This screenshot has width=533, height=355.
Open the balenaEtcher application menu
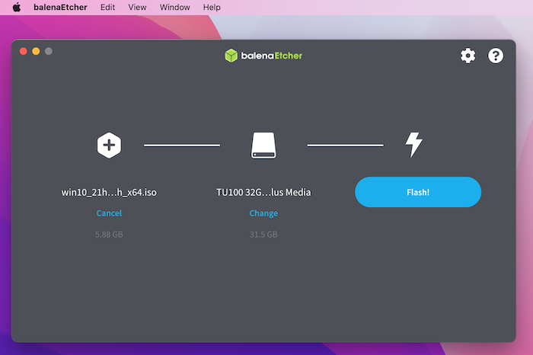60,7
